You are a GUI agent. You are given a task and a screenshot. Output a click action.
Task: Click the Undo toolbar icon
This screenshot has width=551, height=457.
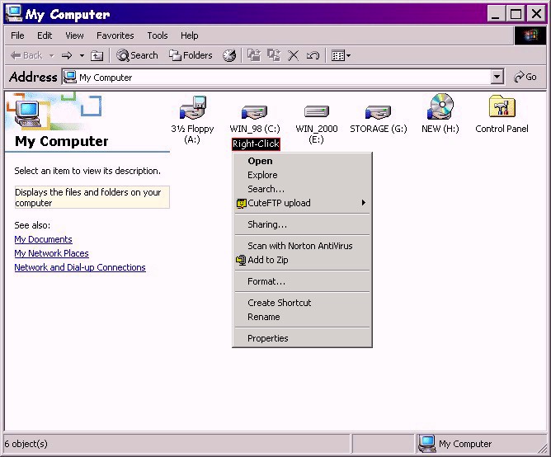point(313,55)
